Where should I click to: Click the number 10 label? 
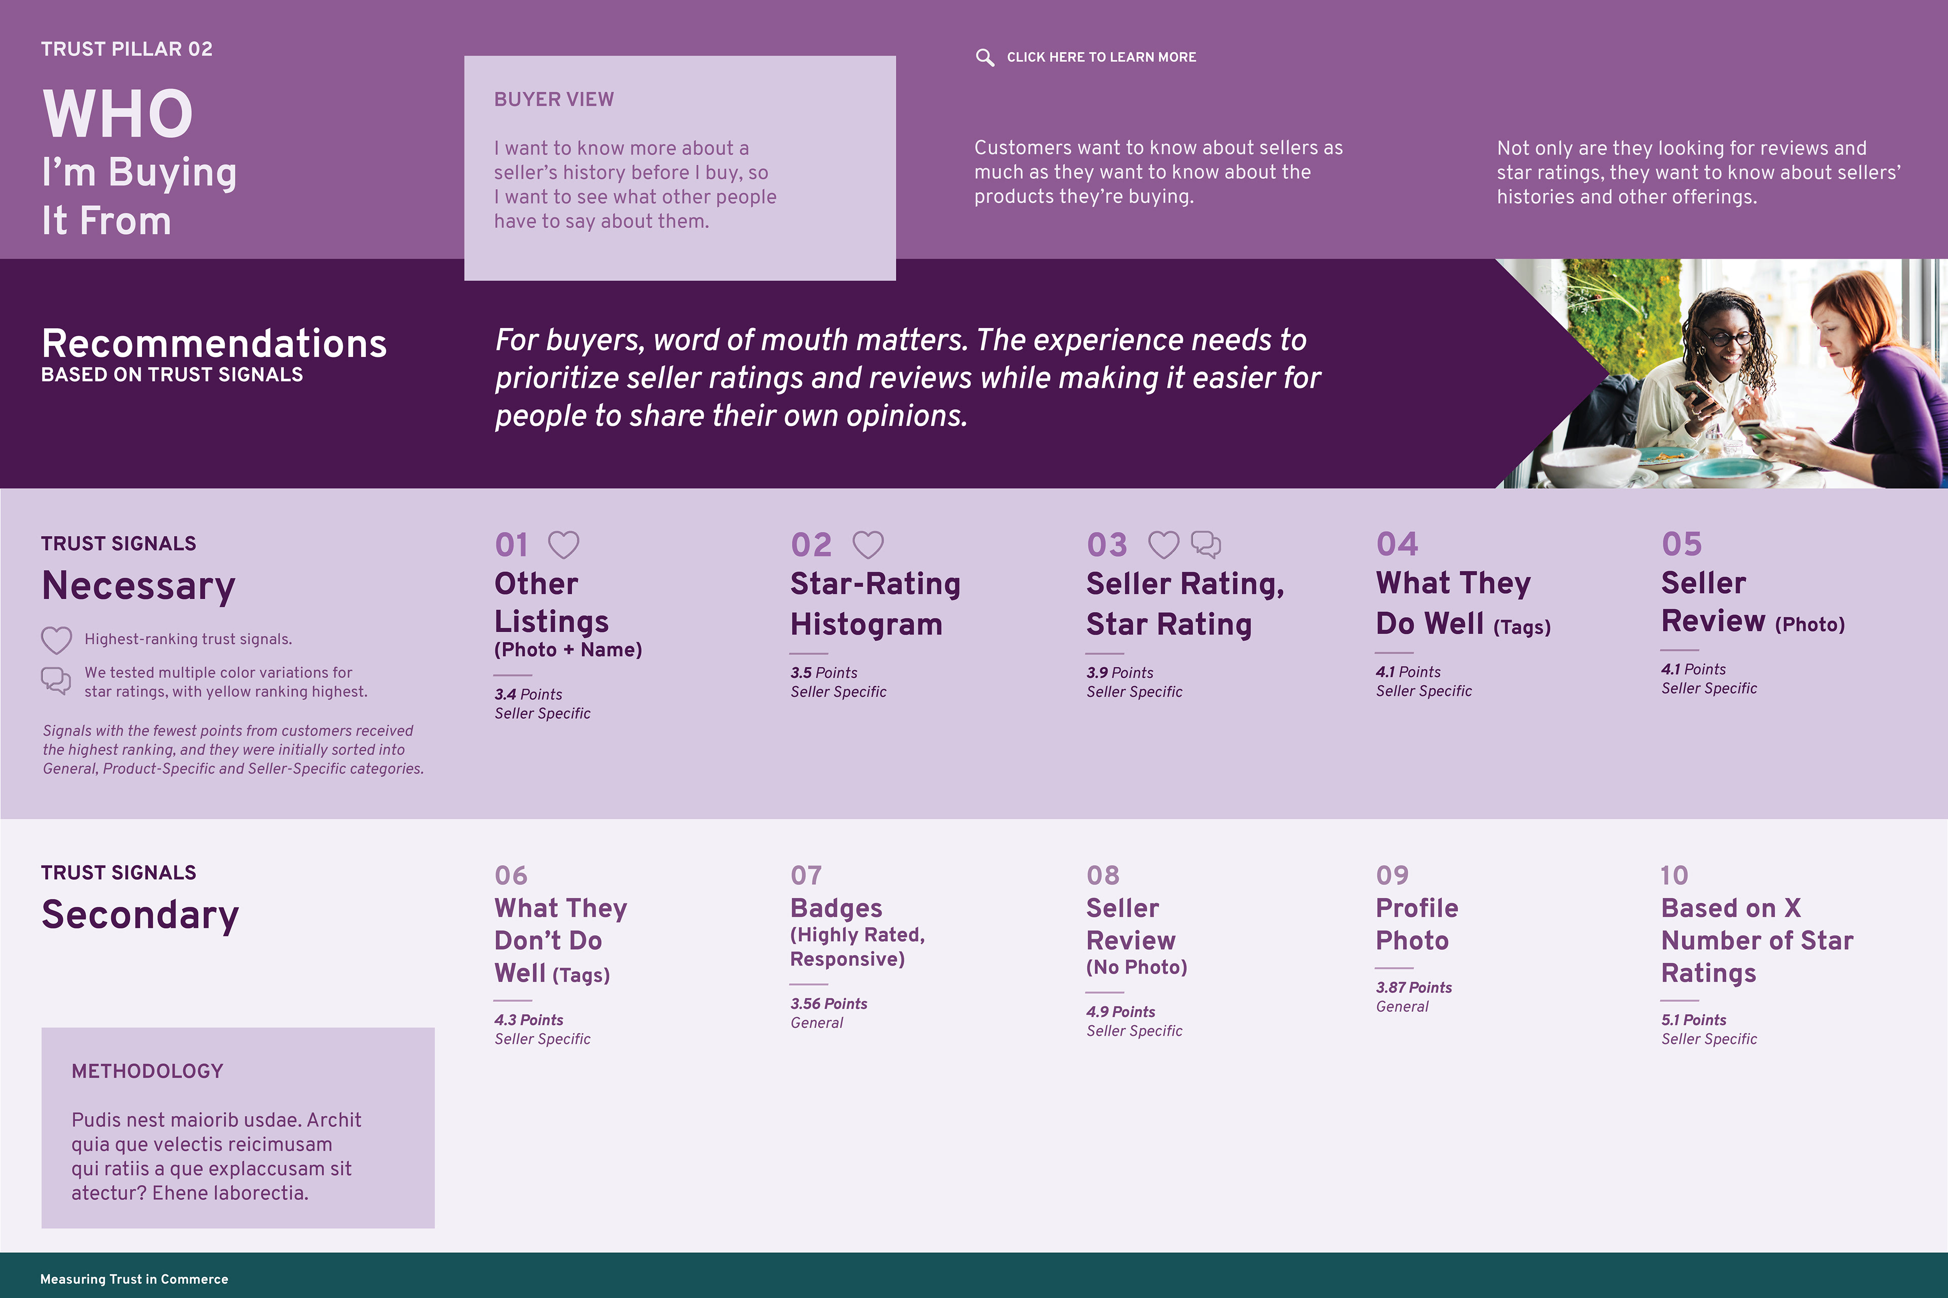[1674, 876]
